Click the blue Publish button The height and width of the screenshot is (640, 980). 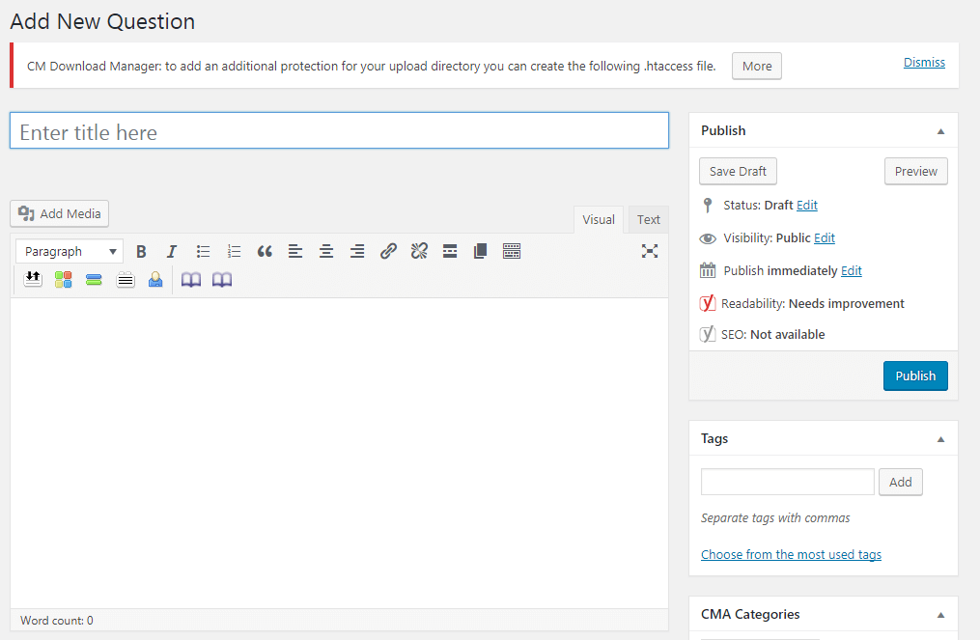click(x=915, y=376)
